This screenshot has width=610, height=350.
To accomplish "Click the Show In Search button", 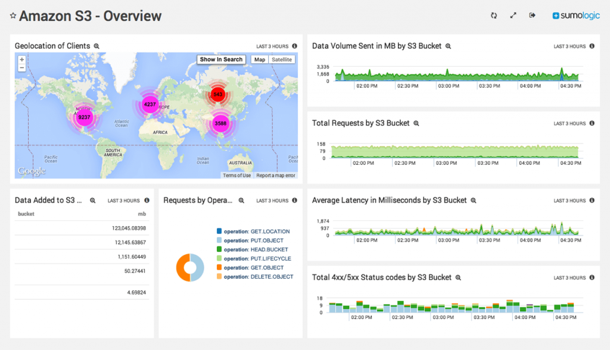I will 221,60.
